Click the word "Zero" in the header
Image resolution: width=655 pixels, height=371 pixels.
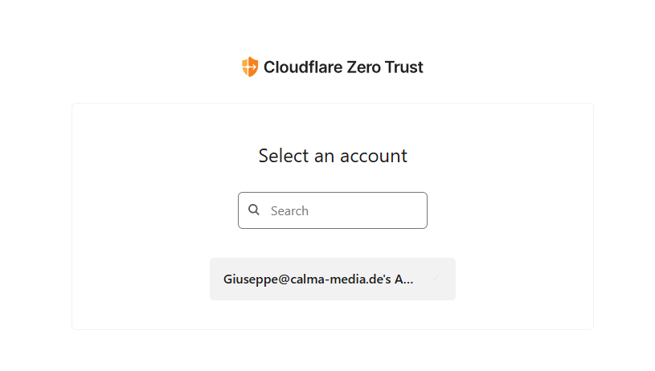[x=364, y=67]
